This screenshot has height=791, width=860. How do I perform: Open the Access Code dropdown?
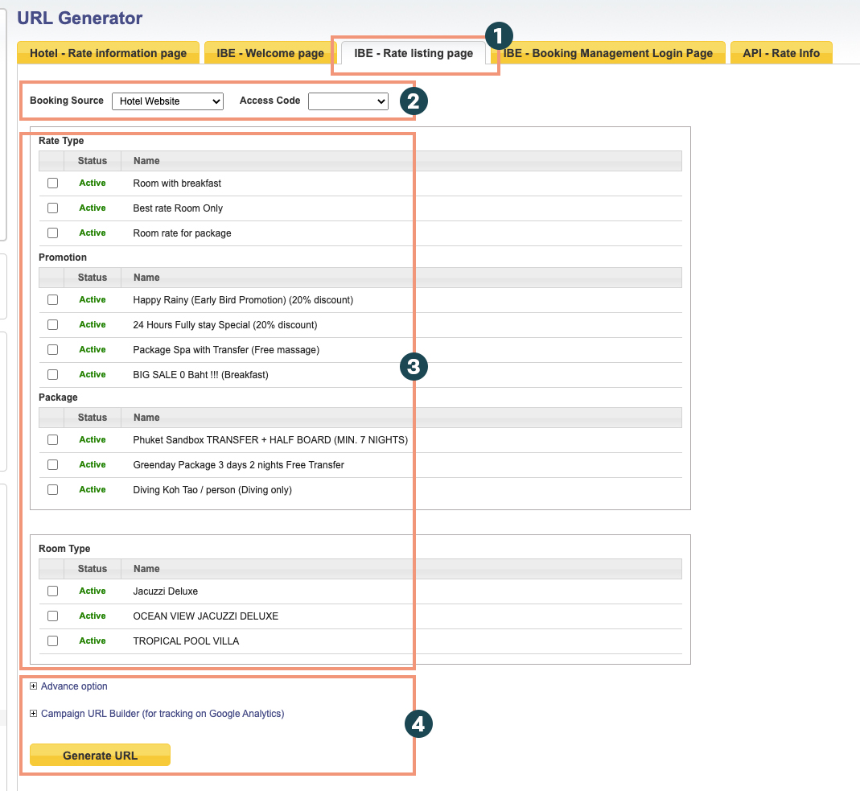click(x=348, y=101)
